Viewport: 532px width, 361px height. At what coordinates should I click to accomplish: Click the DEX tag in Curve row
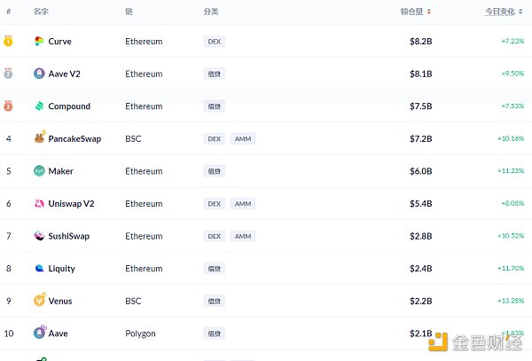coord(214,42)
